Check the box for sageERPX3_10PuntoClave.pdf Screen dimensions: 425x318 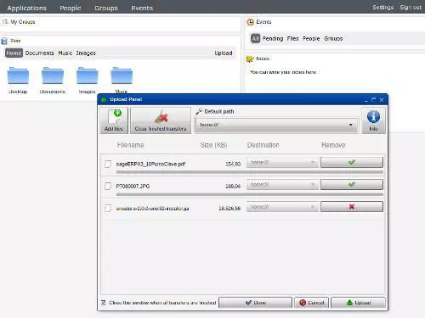[108, 164]
